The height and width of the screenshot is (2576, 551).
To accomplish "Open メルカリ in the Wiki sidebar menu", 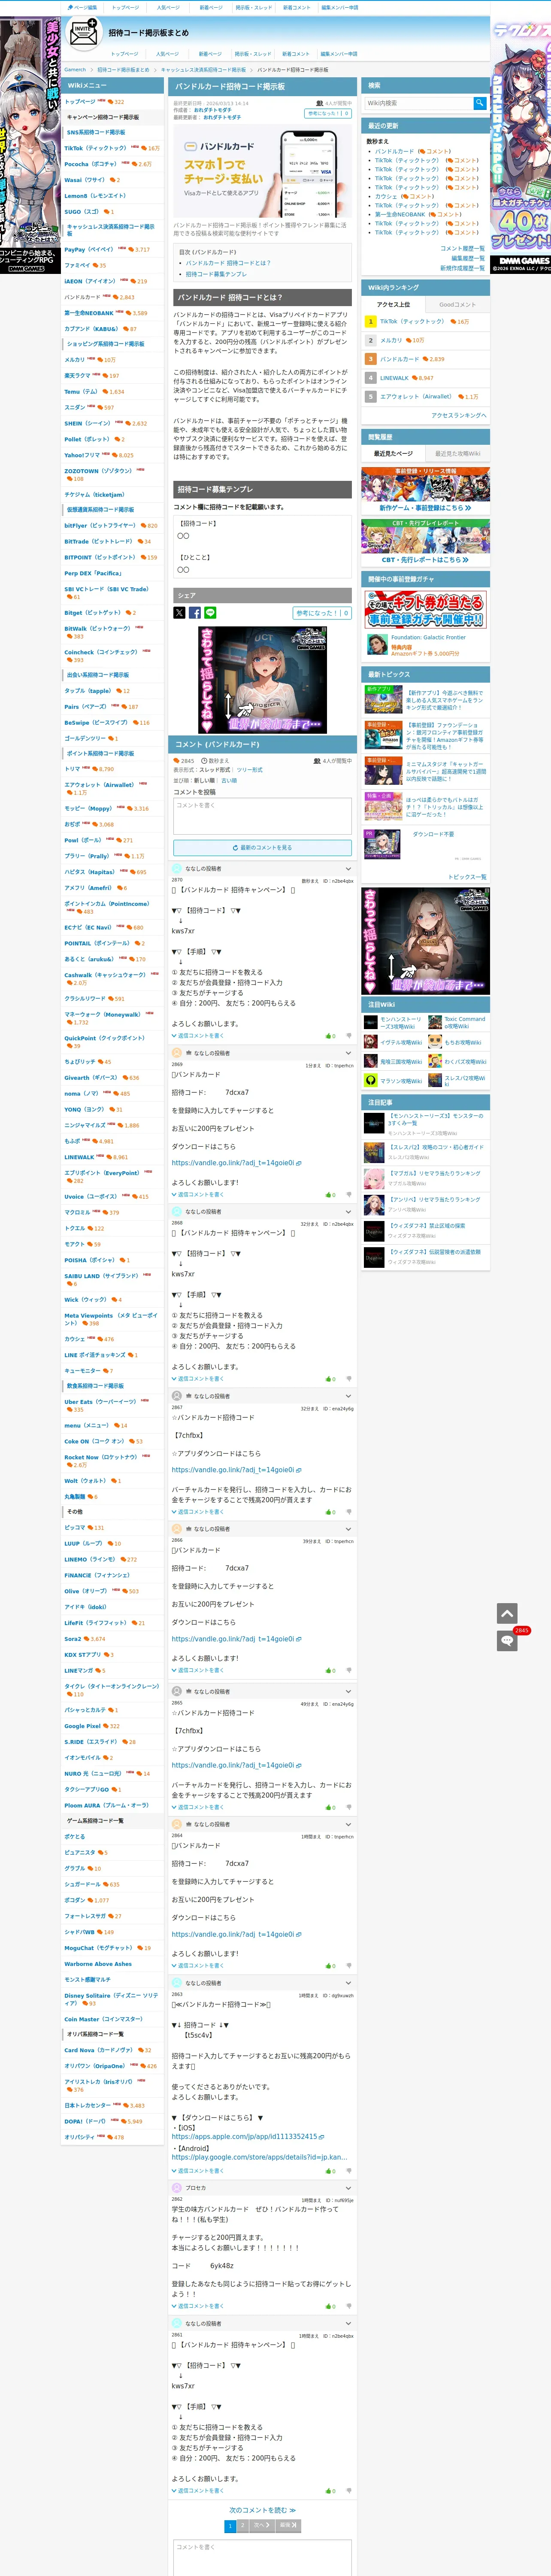I will [75, 360].
